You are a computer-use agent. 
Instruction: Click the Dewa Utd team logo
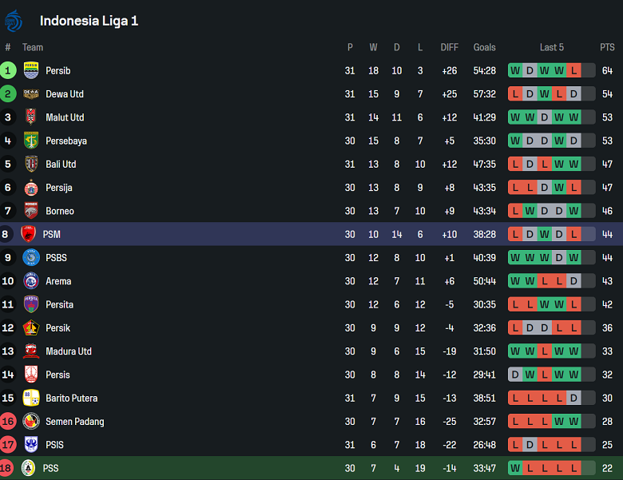(x=31, y=94)
